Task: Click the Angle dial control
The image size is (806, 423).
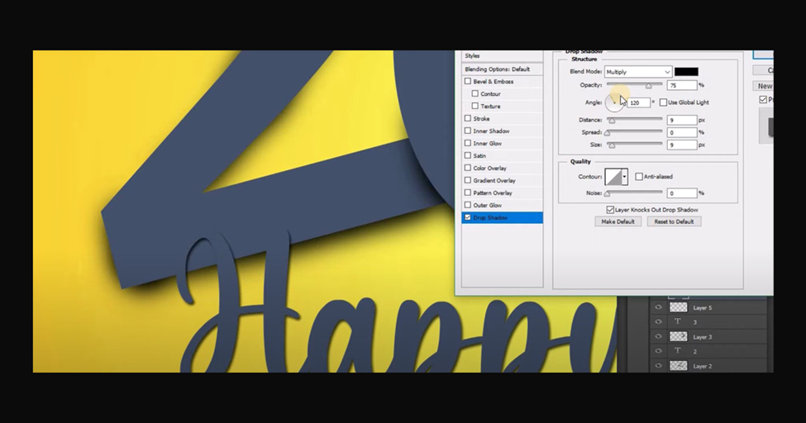Action: (614, 102)
